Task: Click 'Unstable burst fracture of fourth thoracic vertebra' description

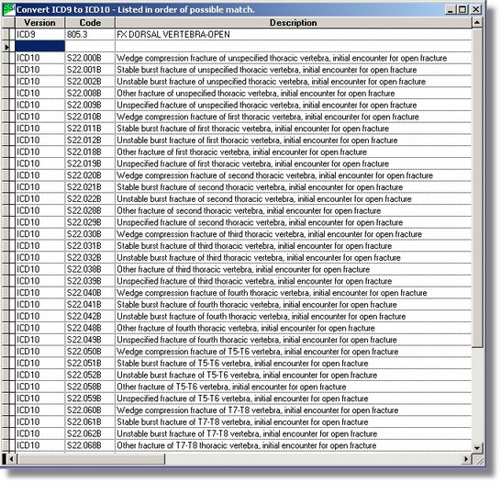Action: click(294, 316)
